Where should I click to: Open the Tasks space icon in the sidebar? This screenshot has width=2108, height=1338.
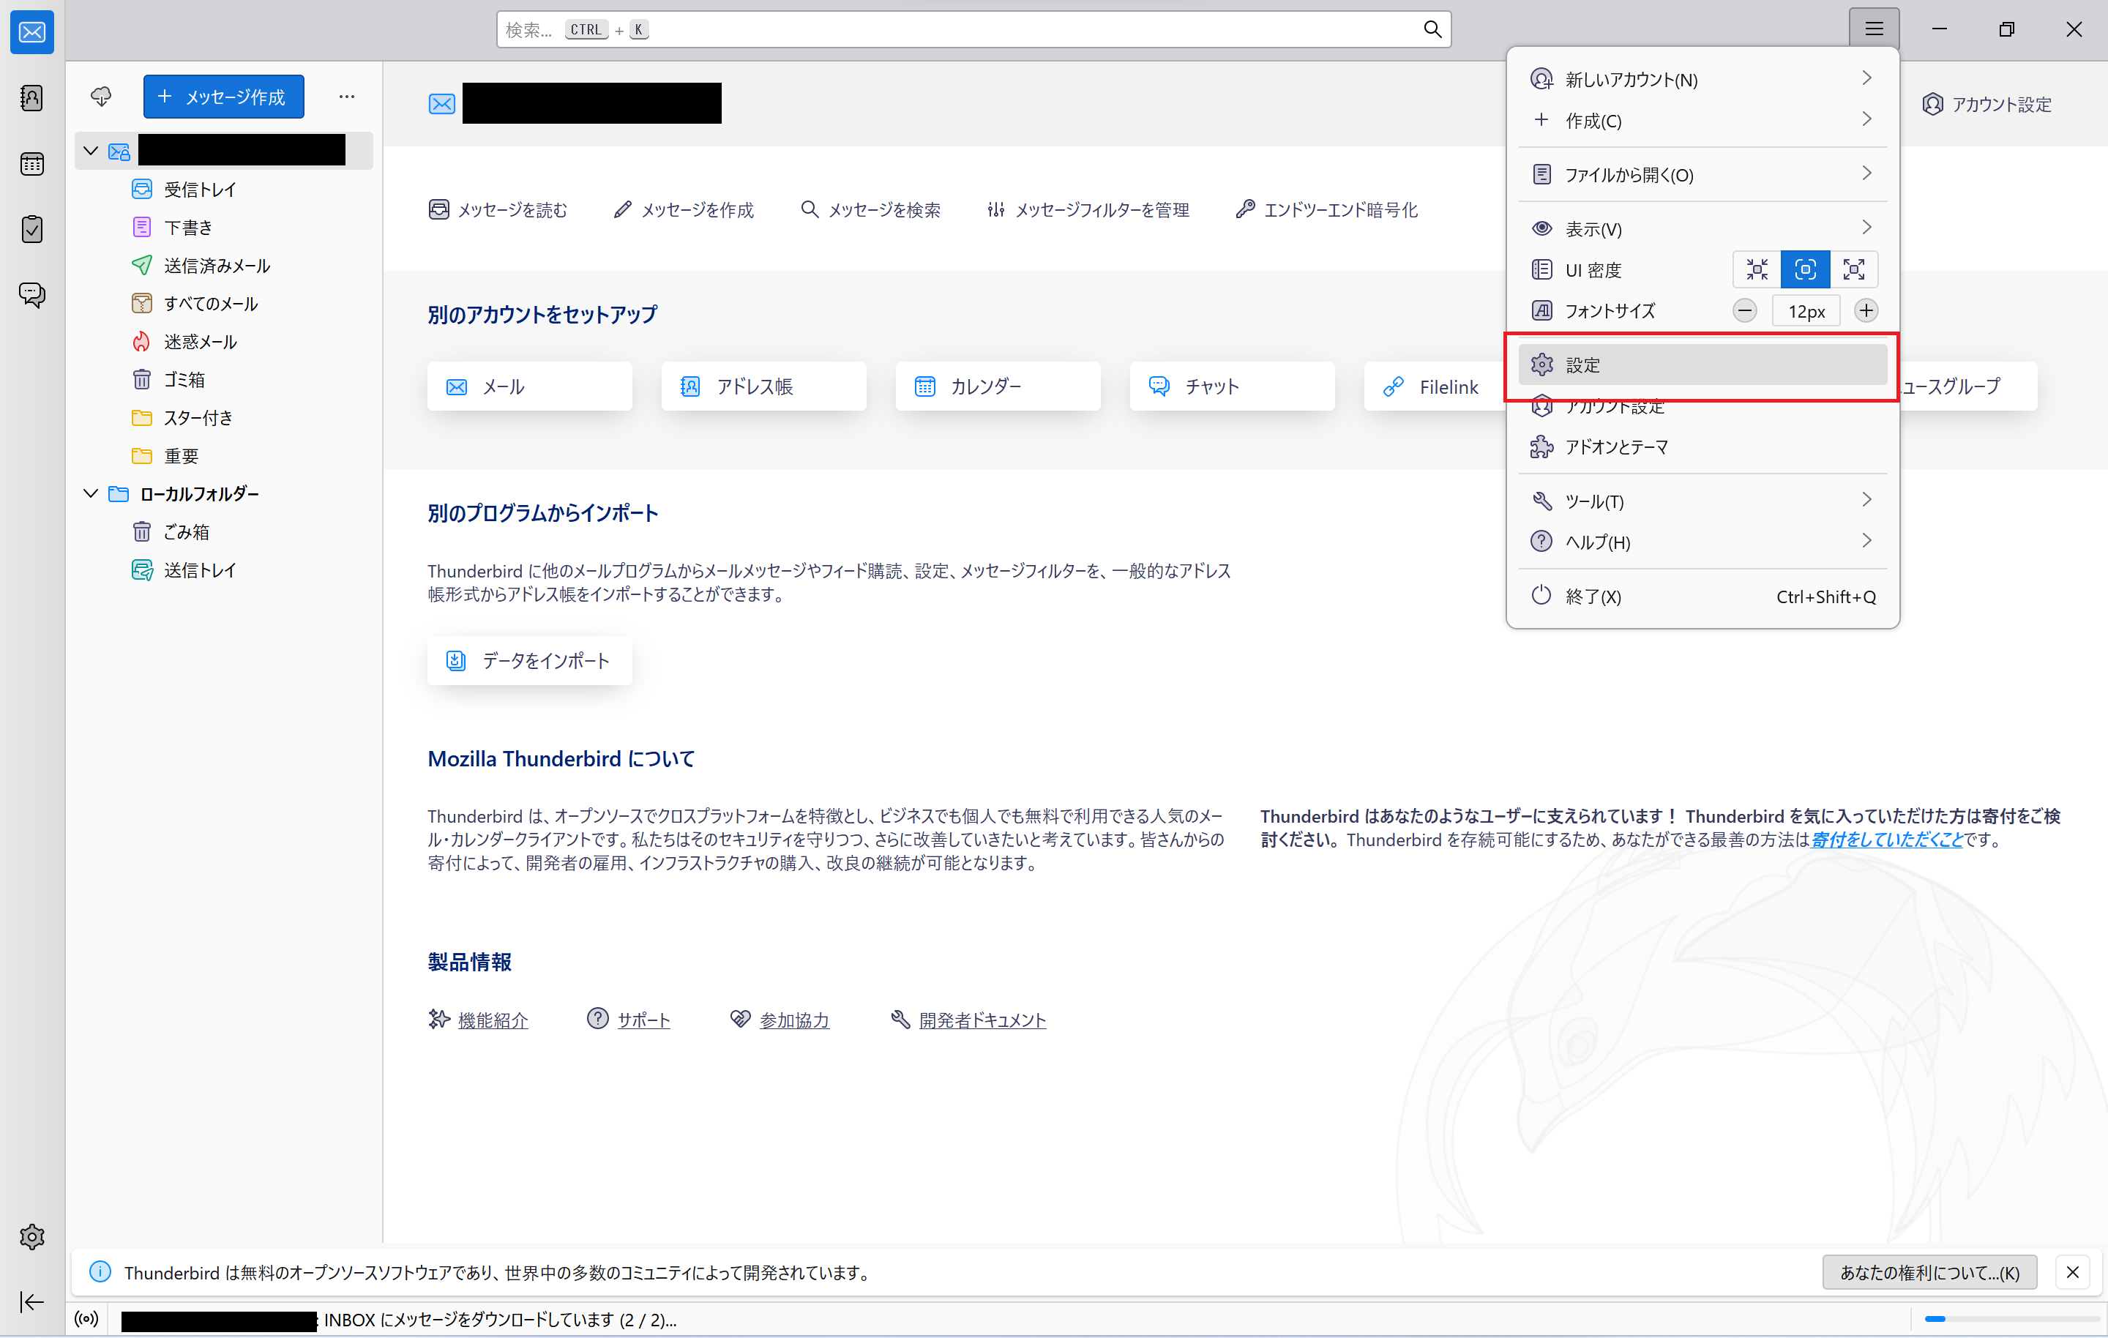[x=32, y=229]
